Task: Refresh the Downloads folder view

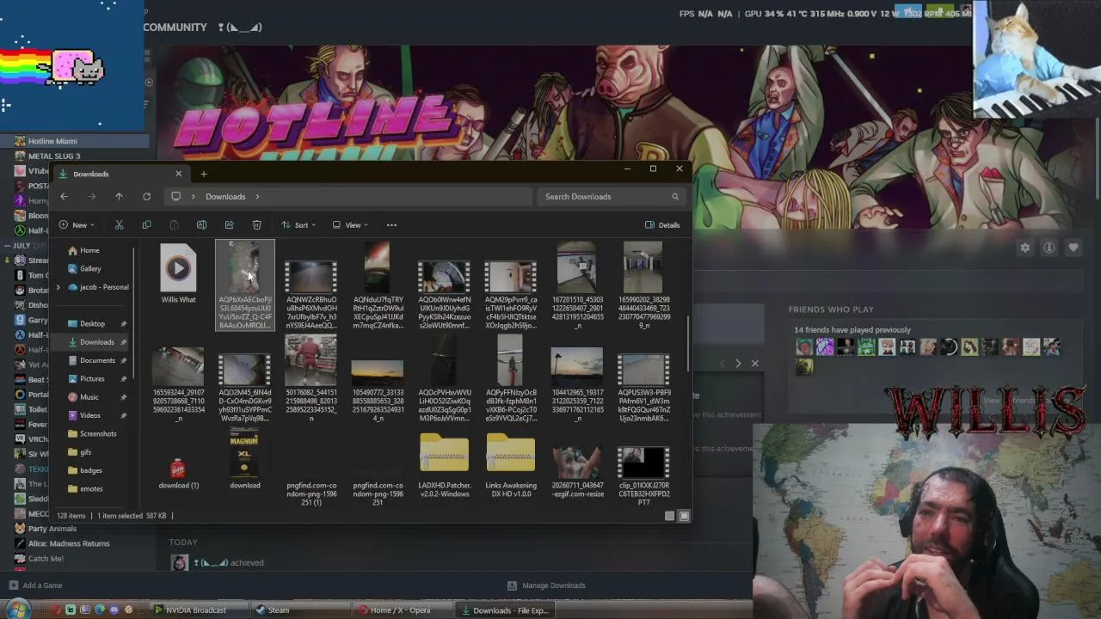Action: coord(146,197)
